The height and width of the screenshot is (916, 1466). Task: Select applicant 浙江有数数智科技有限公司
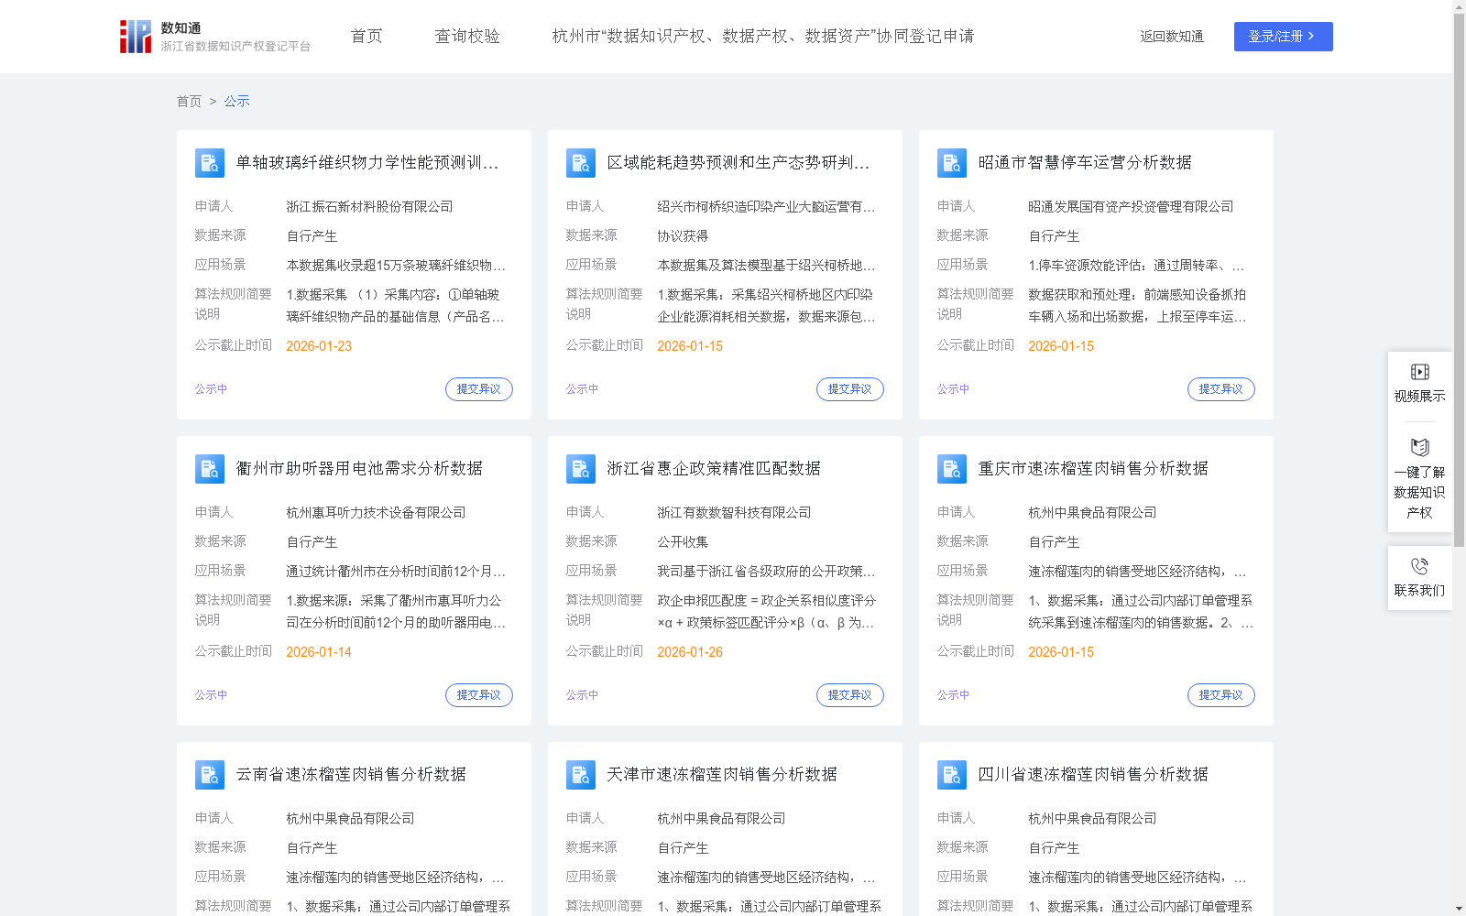(734, 513)
